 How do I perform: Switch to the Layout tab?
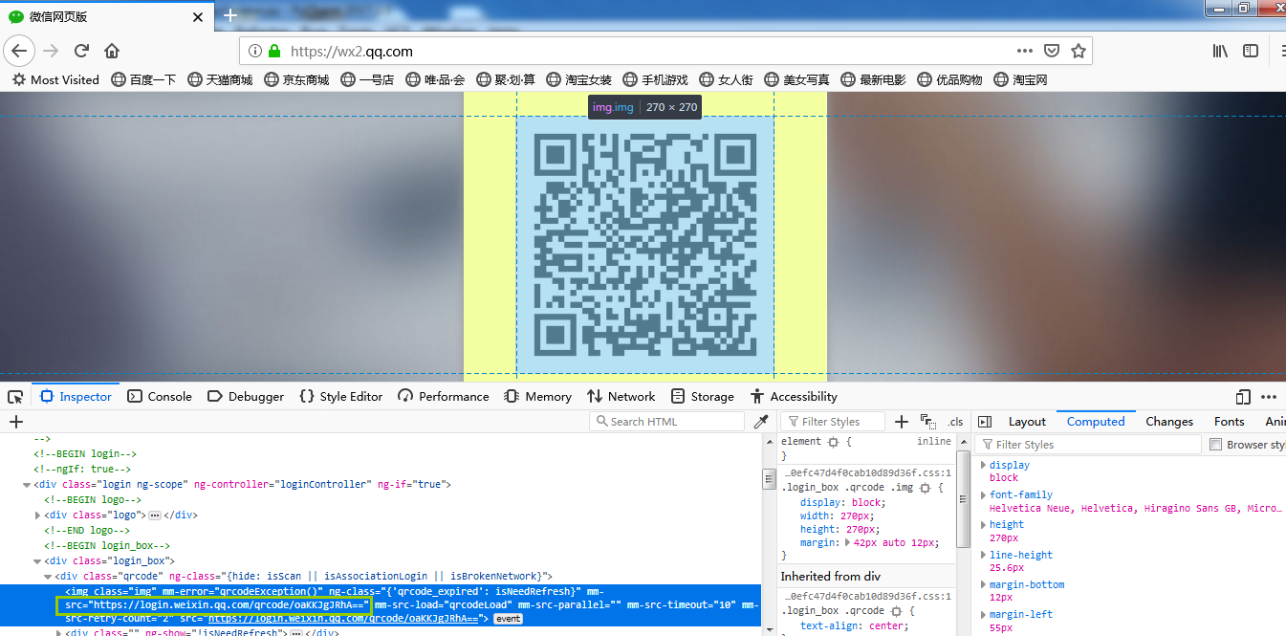click(x=1027, y=422)
